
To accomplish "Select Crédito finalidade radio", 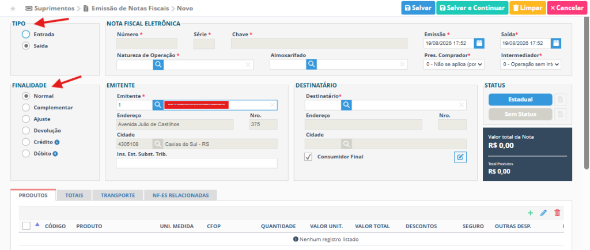I will pyautogui.click(x=25, y=142).
